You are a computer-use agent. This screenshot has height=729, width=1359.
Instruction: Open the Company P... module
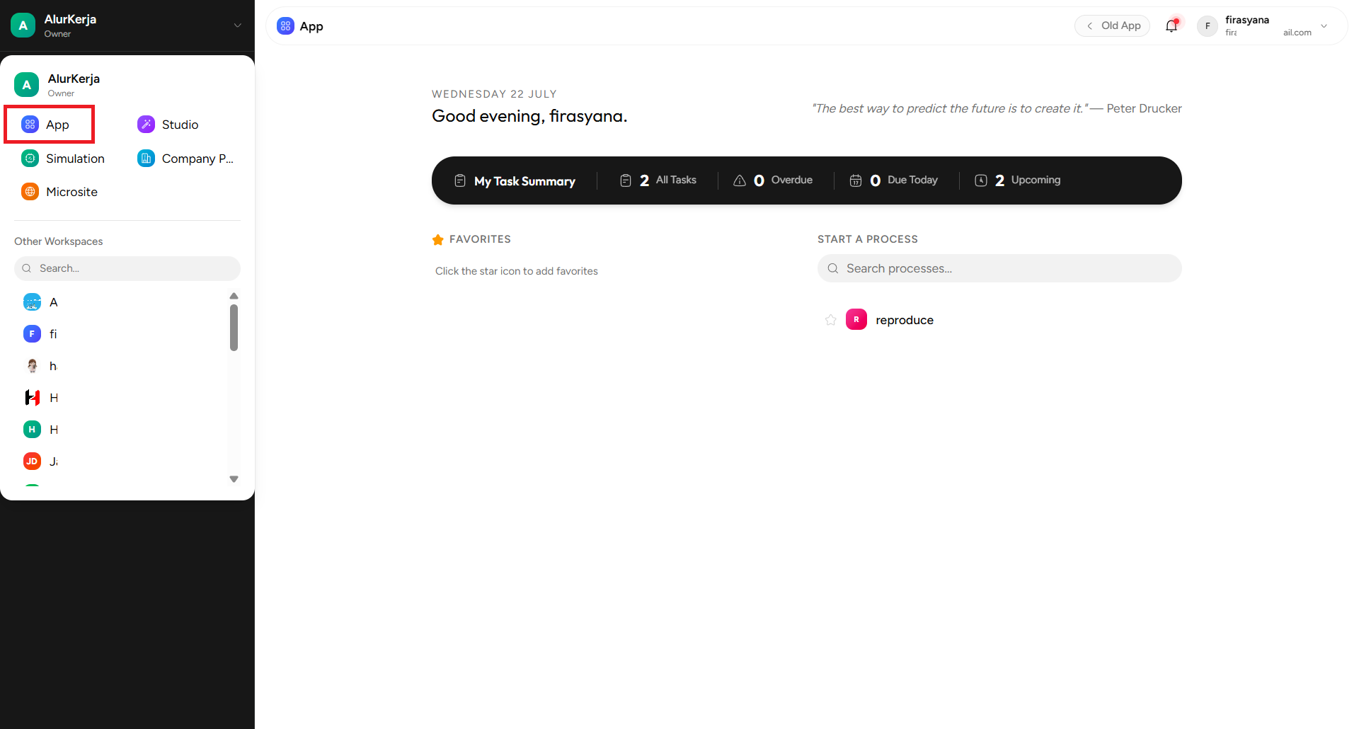pyautogui.click(x=185, y=159)
